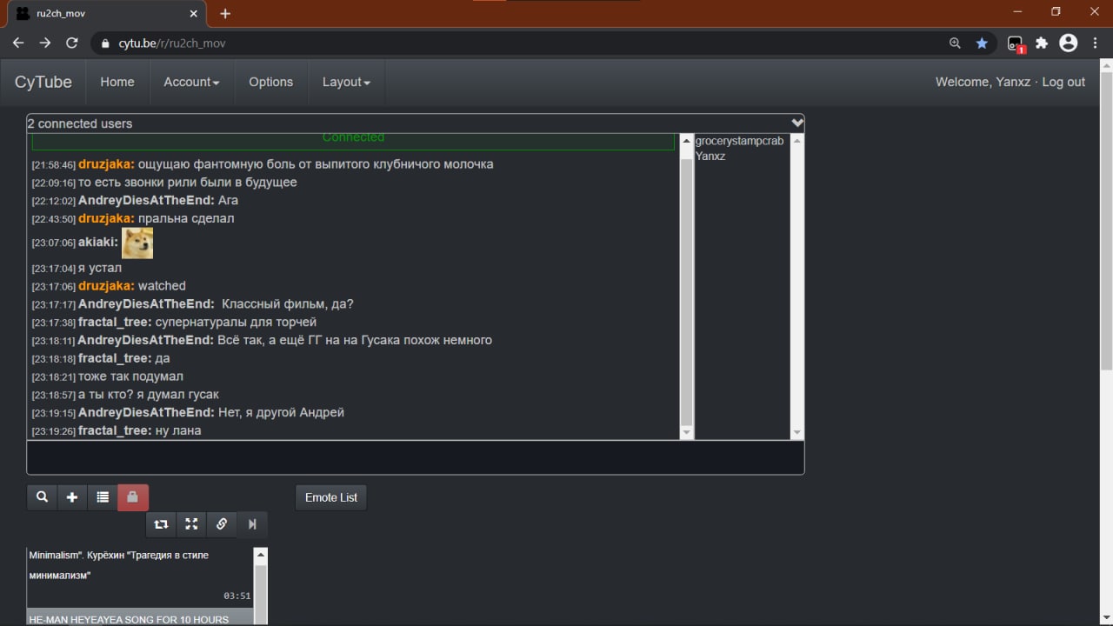
Task: Click the playlist scrollbar up arrow
Action: 260,554
